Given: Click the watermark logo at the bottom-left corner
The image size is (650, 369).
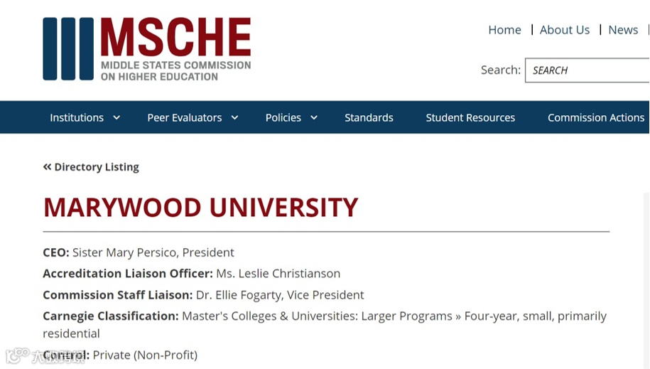Looking at the screenshot, I should (20, 355).
